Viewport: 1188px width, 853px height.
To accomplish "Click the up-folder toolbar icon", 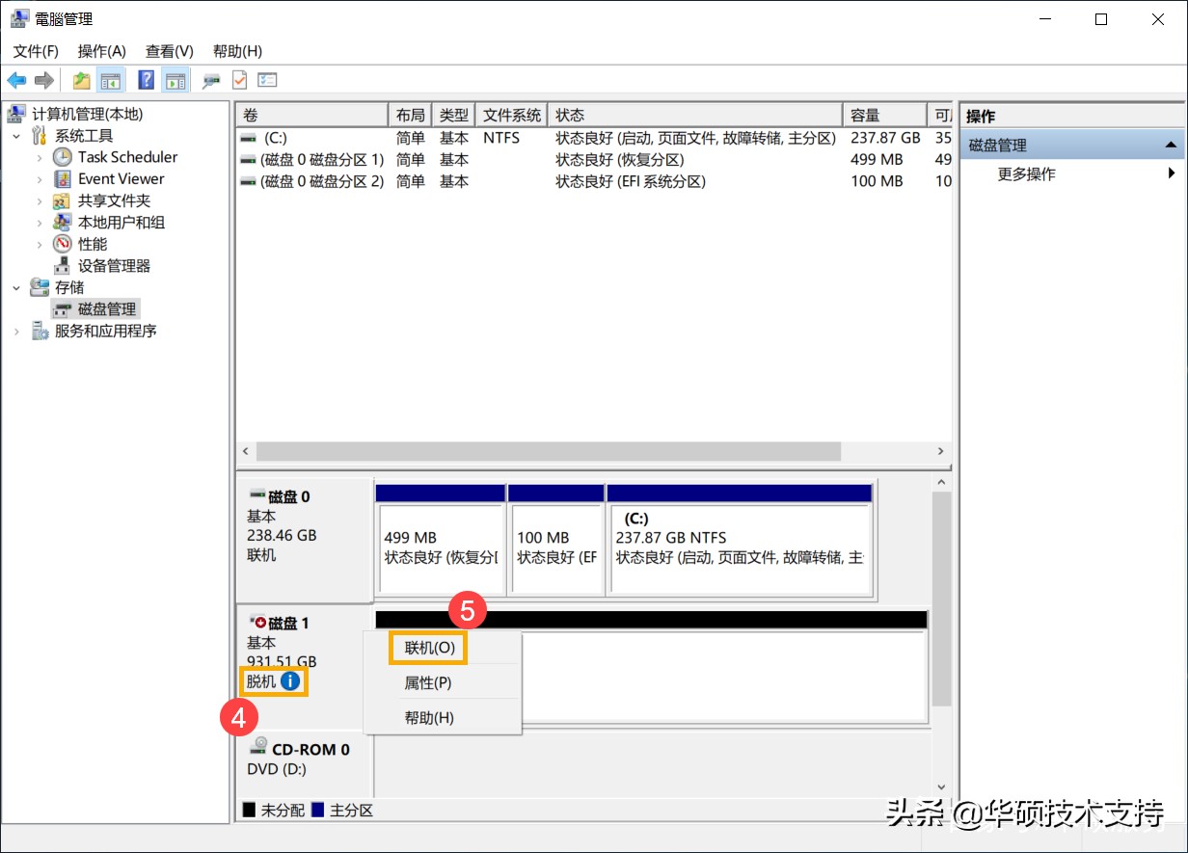I will pyautogui.click(x=81, y=80).
